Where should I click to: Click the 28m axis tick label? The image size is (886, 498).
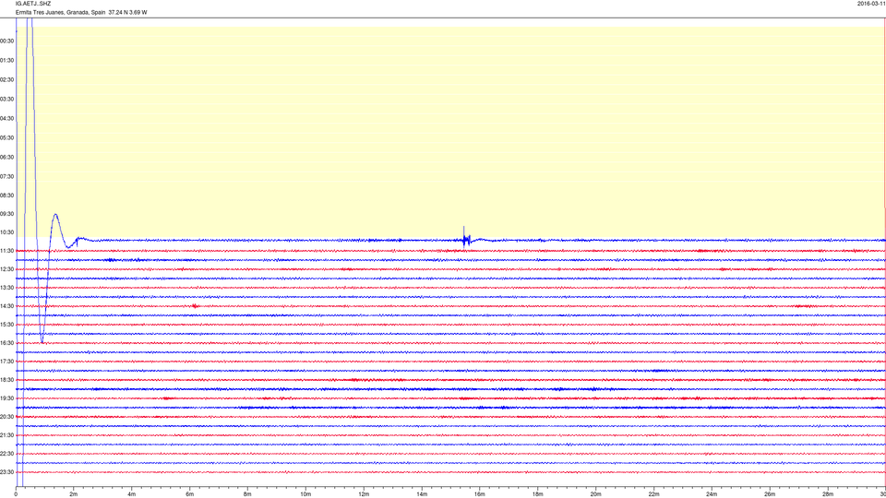[828, 494]
